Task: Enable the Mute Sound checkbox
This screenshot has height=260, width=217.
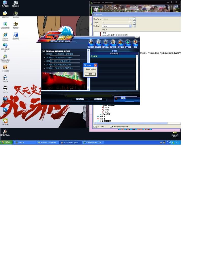Action: 95,127
